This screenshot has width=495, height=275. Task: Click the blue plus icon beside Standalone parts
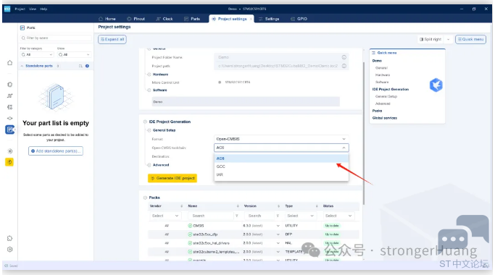[x=87, y=66]
